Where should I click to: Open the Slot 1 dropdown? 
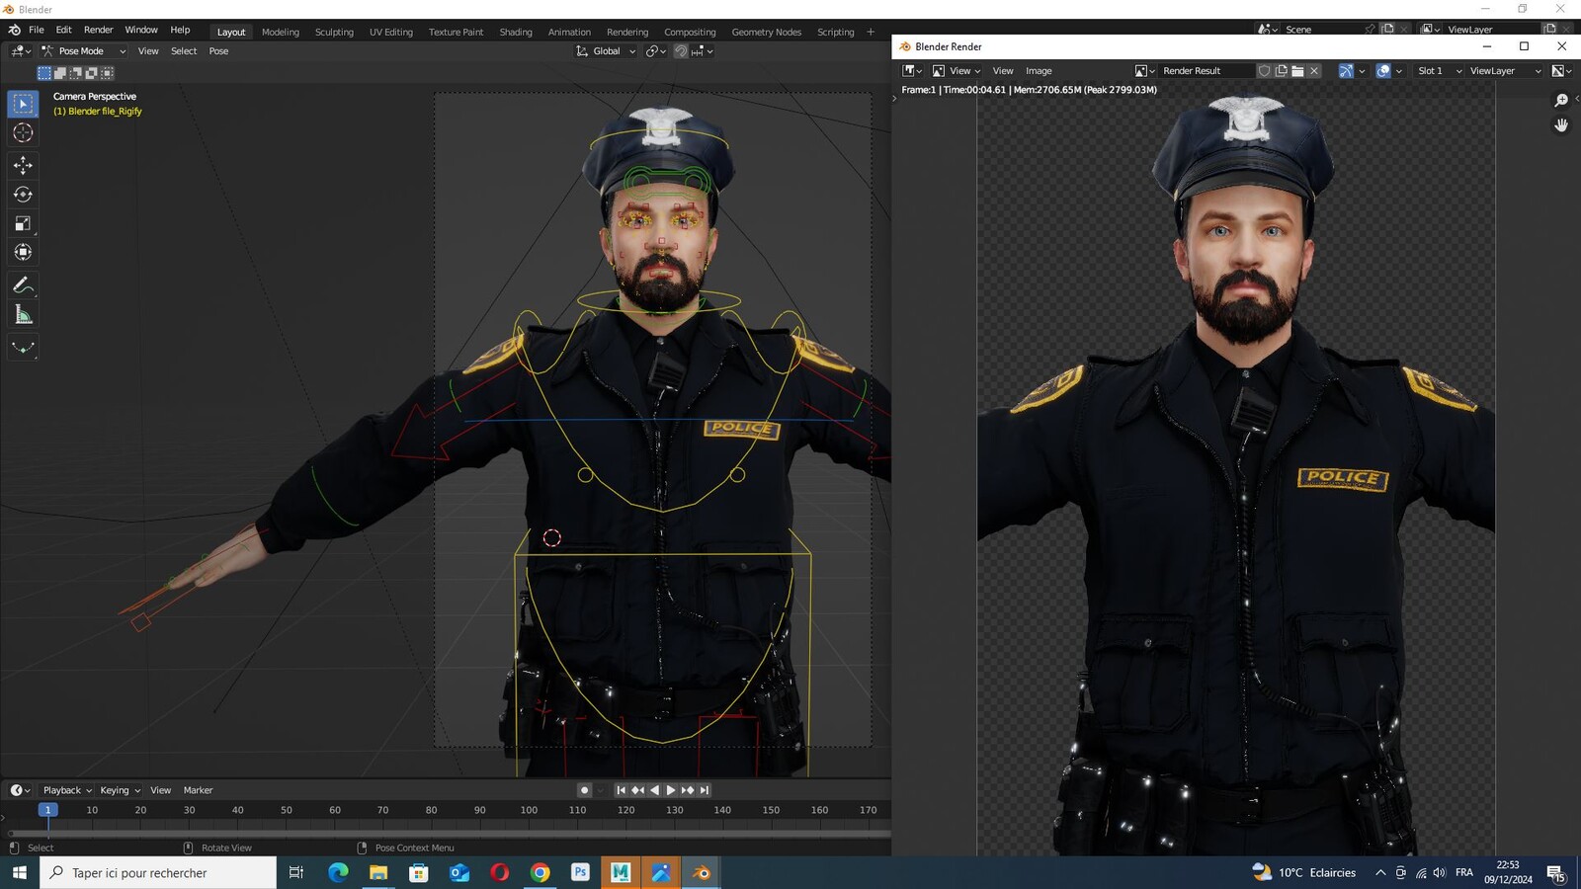[x=1439, y=71]
